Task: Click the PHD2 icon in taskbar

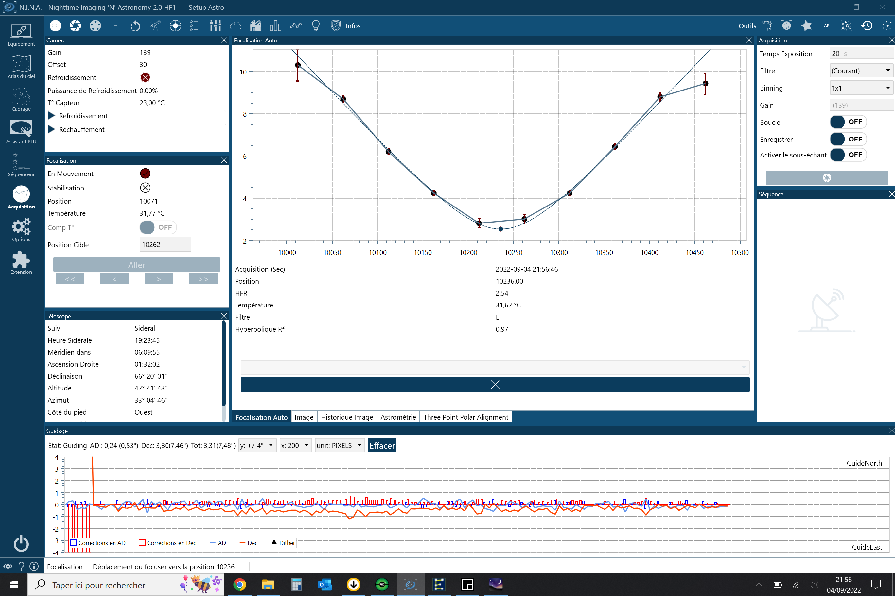Action: click(382, 585)
